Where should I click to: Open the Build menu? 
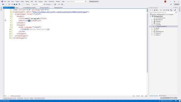coord(22,1)
